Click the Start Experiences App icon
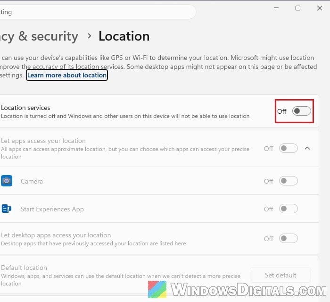The image size is (330, 302). point(6,209)
